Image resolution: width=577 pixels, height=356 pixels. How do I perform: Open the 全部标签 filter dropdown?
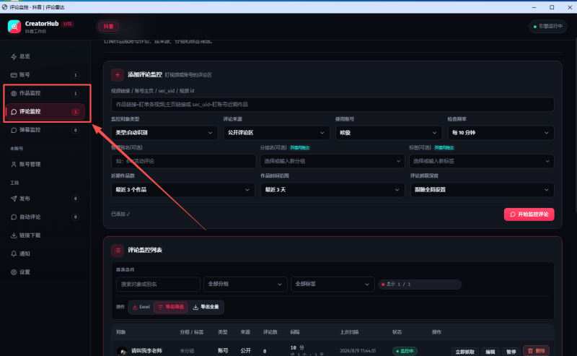coord(332,284)
